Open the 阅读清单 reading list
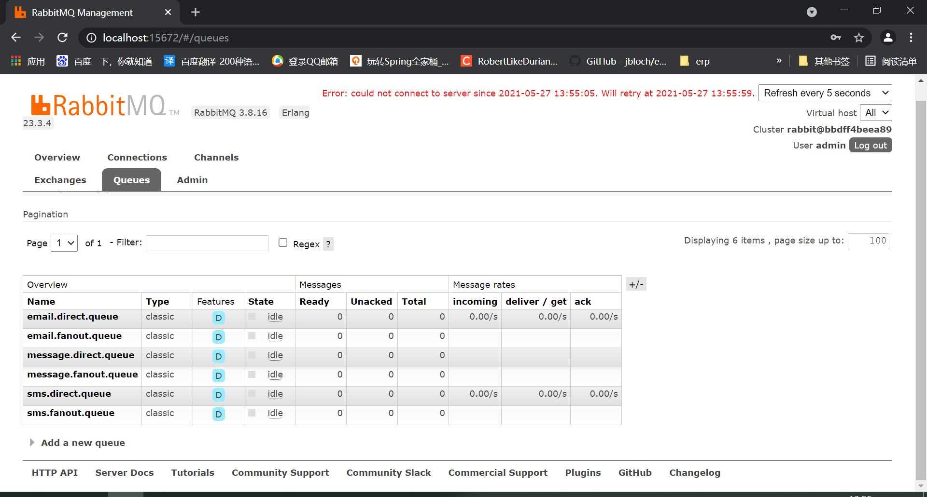This screenshot has height=497, width=927. point(891,61)
